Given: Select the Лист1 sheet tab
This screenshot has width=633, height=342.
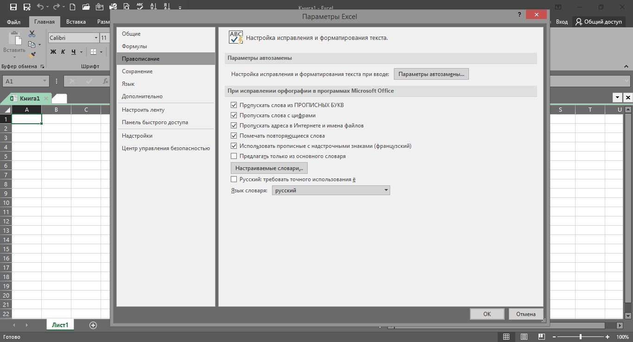Looking at the screenshot, I should pyautogui.click(x=60, y=325).
